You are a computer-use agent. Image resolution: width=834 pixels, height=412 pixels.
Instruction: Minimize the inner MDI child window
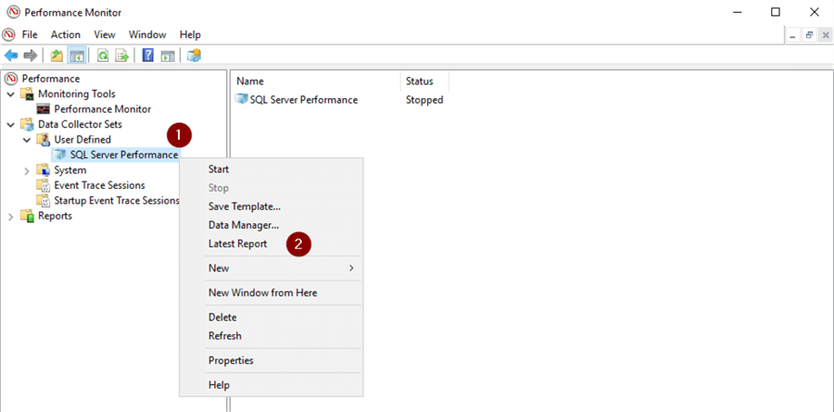point(792,35)
